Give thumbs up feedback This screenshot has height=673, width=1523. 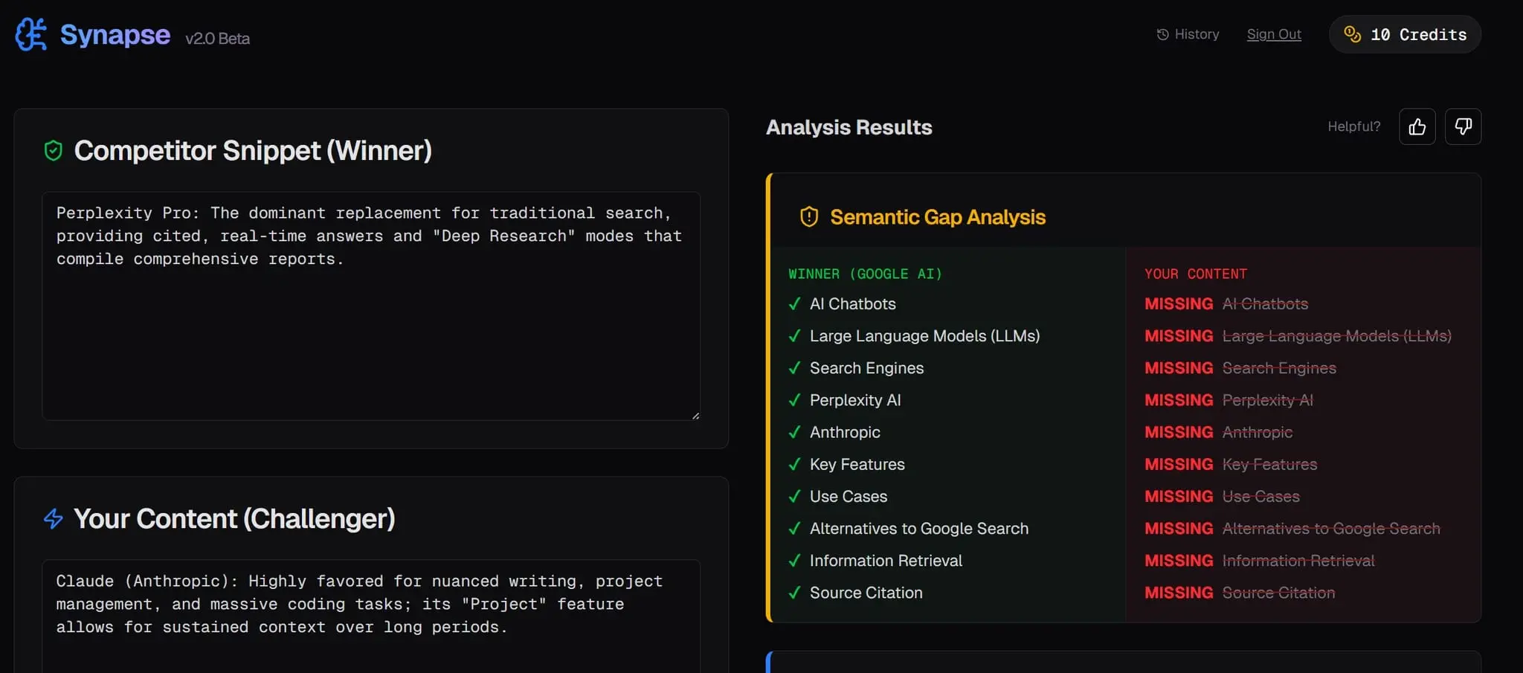tap(1417, 126)
